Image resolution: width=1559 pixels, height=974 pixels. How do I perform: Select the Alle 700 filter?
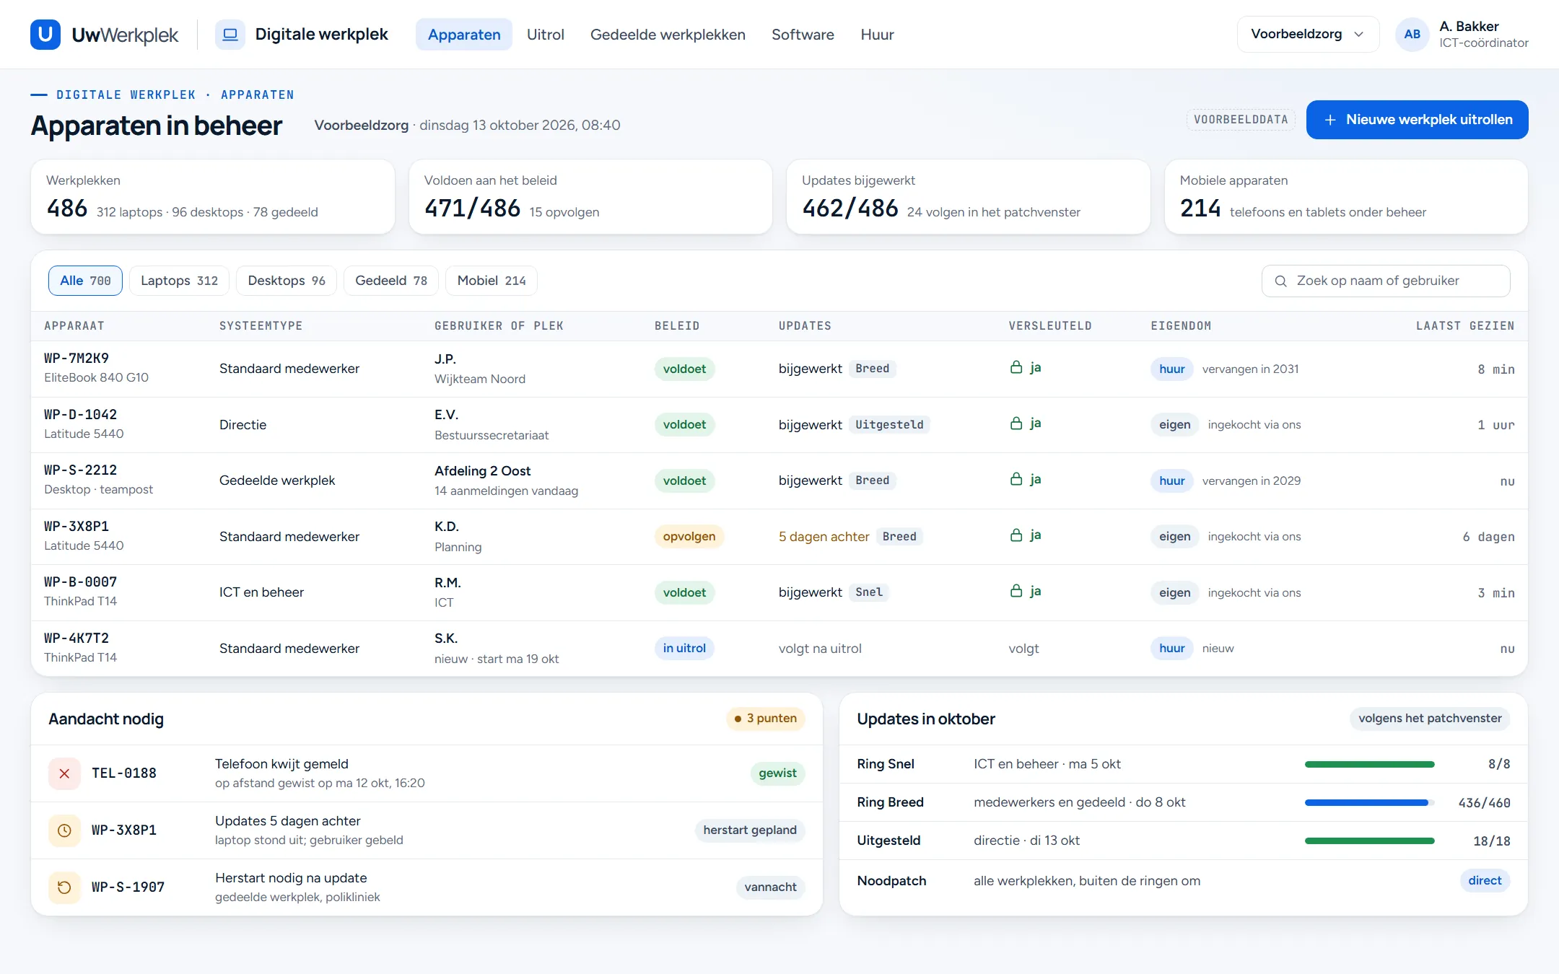pos(85,281)
